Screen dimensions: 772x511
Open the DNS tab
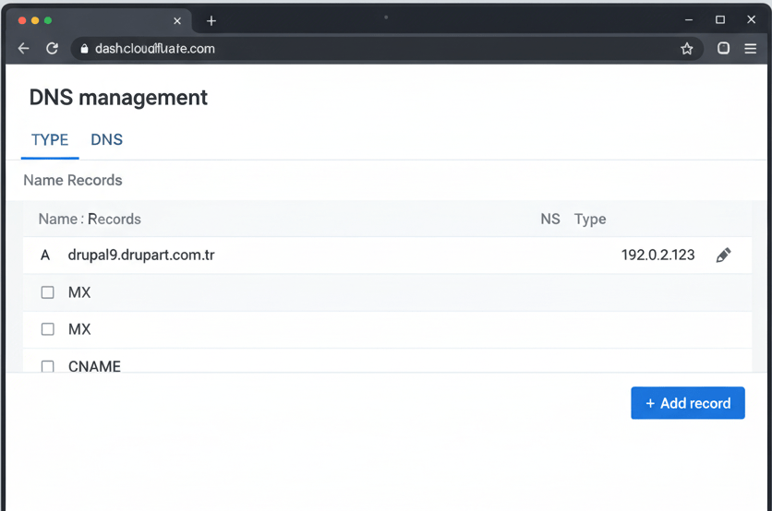click(x=106, y=140)
